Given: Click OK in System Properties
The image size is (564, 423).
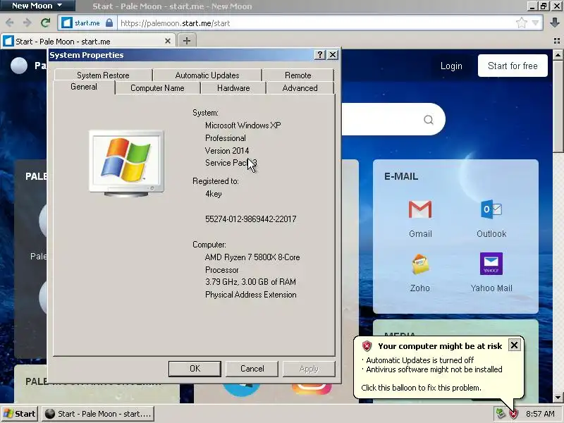Looking at the screenshot, I should click(195, 369).
